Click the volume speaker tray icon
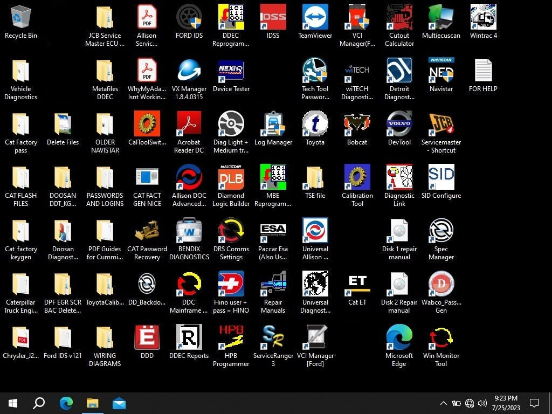 click(482, 403)
